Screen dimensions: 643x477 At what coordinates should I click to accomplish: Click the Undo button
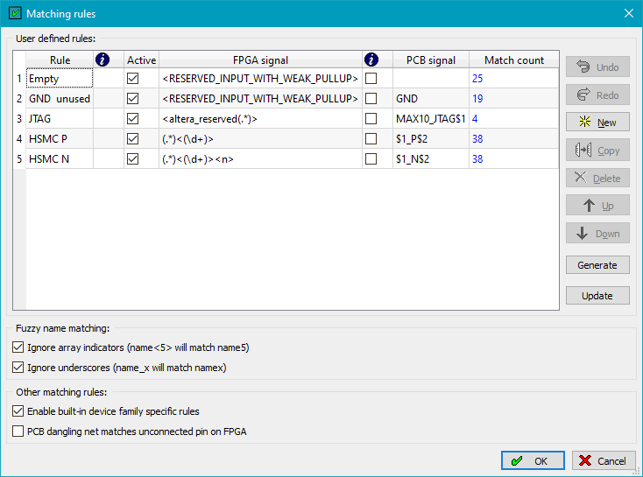[x=597, y=67]
